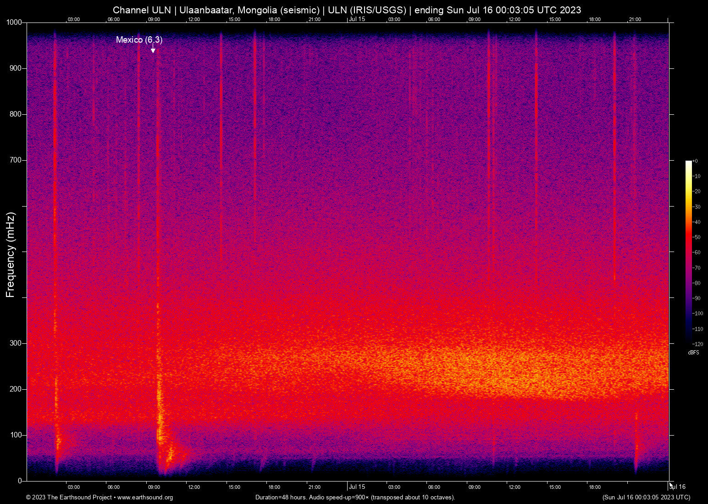Click the 300 frequency axis label

tap(16, 343)
